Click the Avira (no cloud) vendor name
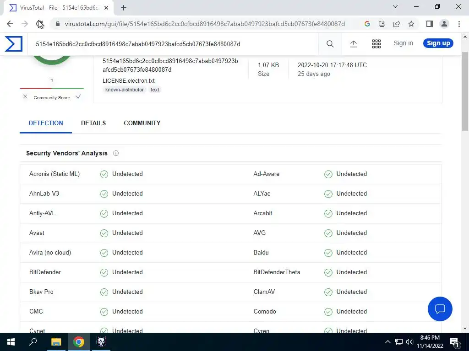Screen dimensions: 469x351 [x=50, y=253]
